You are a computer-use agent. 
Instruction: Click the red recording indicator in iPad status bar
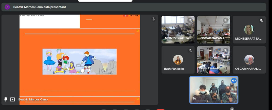tap(126, 16)
